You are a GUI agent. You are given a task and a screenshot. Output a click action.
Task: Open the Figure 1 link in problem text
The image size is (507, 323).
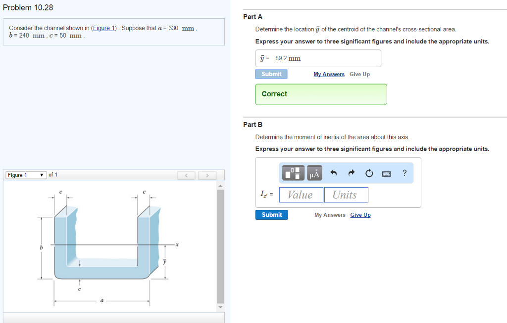104,28
